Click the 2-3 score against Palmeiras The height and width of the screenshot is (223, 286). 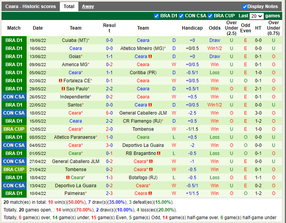click(109, 193)
